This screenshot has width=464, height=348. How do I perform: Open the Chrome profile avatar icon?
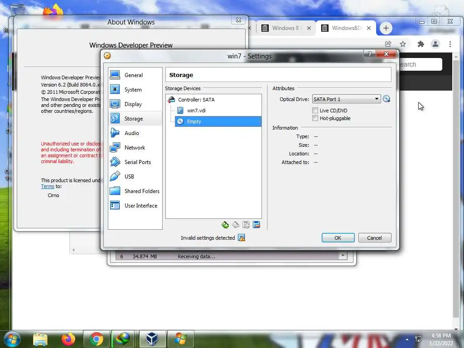coord(435,44)
